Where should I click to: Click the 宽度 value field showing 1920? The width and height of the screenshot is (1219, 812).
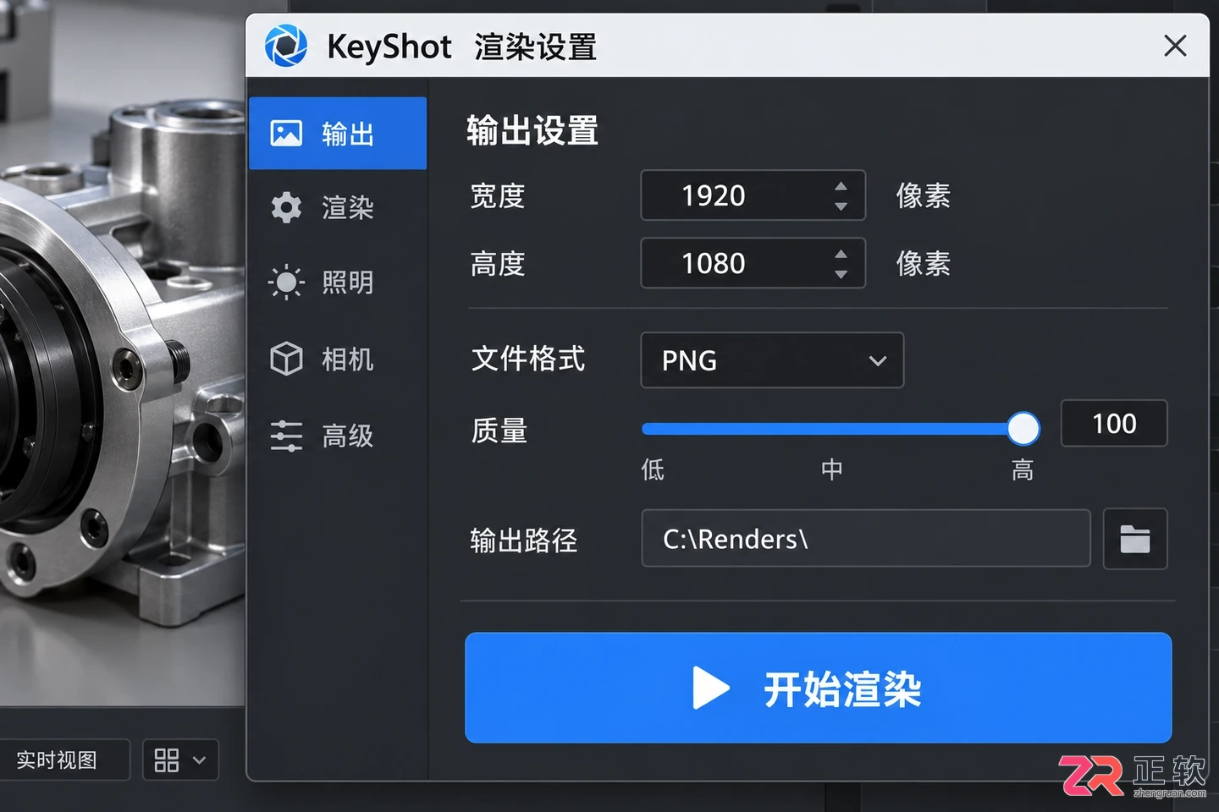point(753,195)
